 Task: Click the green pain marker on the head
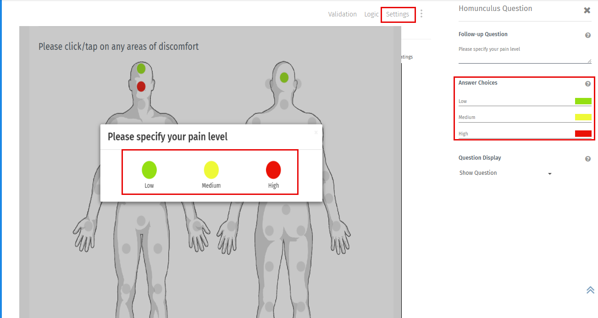[140, 68]
